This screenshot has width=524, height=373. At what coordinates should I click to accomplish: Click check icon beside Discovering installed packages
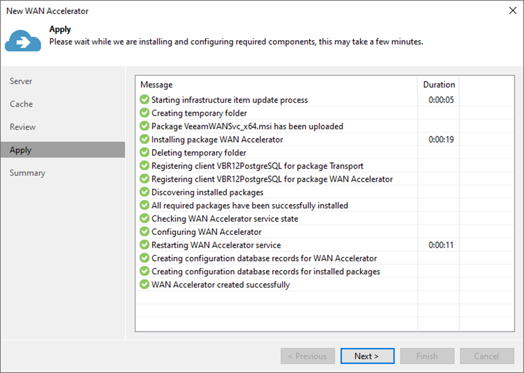pos(145,192)
